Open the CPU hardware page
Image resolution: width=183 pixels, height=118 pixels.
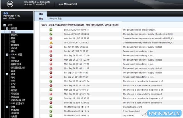pyautogui.click(x=13, y=84)
